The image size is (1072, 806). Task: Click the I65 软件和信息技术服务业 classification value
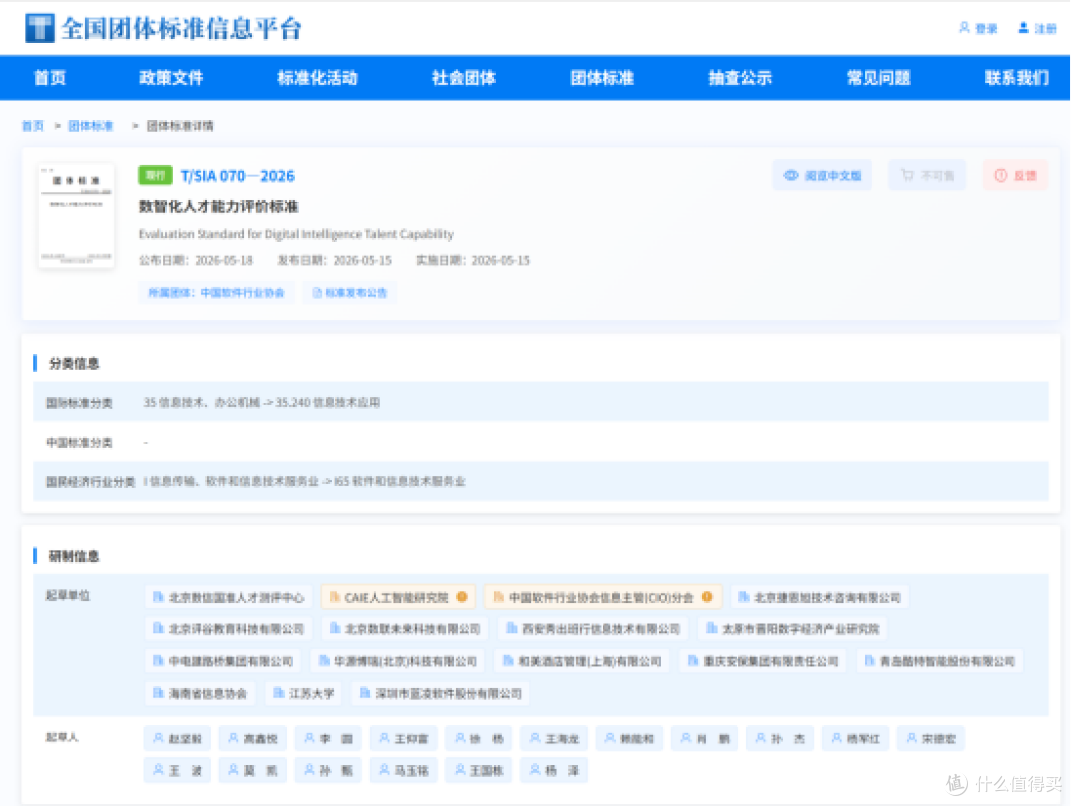[399, 481]
